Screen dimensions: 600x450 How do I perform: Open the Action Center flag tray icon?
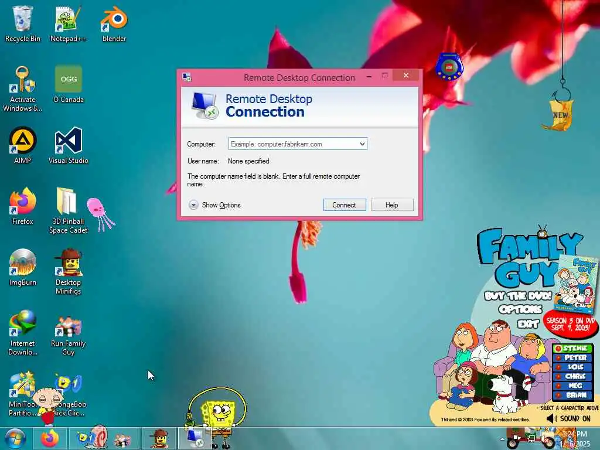tap(516, 439)
